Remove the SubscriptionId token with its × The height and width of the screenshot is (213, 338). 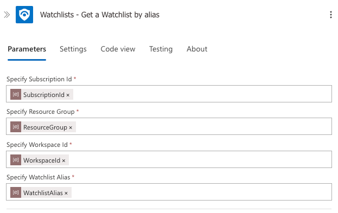68,95
